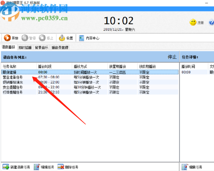The height and width of the screenshot is (171, 214).
Task: Select the 安全提醒任务 task row
Action: tap(90, 87)
